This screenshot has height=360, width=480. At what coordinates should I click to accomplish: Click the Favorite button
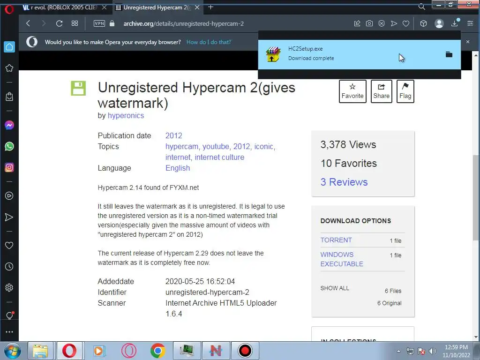352,91
